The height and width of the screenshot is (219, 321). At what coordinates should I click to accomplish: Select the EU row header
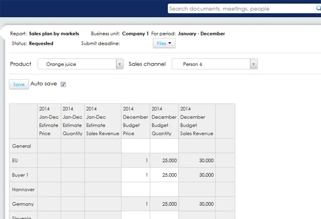click(24, 161)
